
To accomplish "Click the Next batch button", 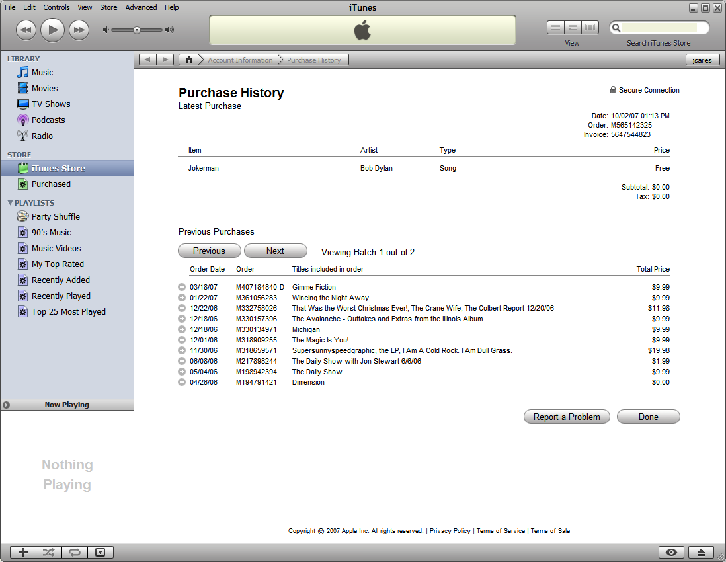I will click(276, 251).
